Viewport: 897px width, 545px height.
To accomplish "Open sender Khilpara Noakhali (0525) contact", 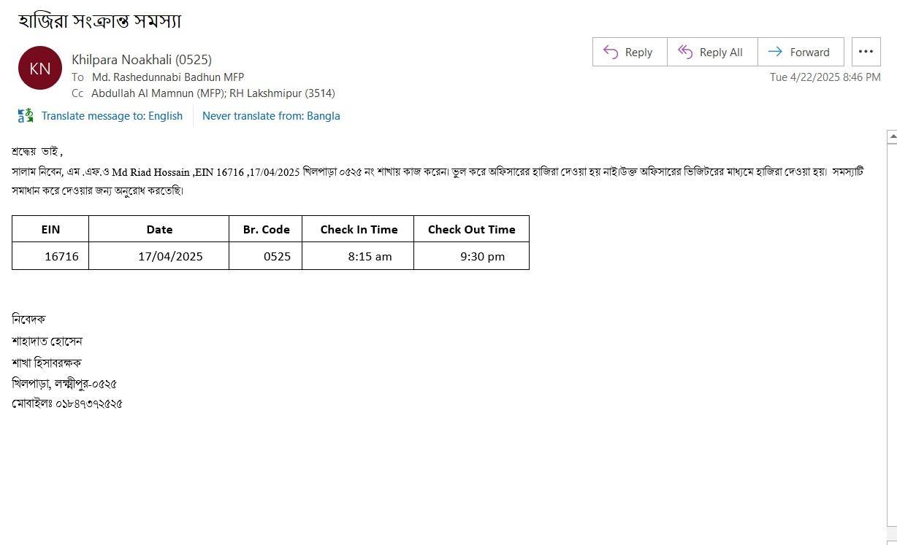I will [x=142, y=60].
